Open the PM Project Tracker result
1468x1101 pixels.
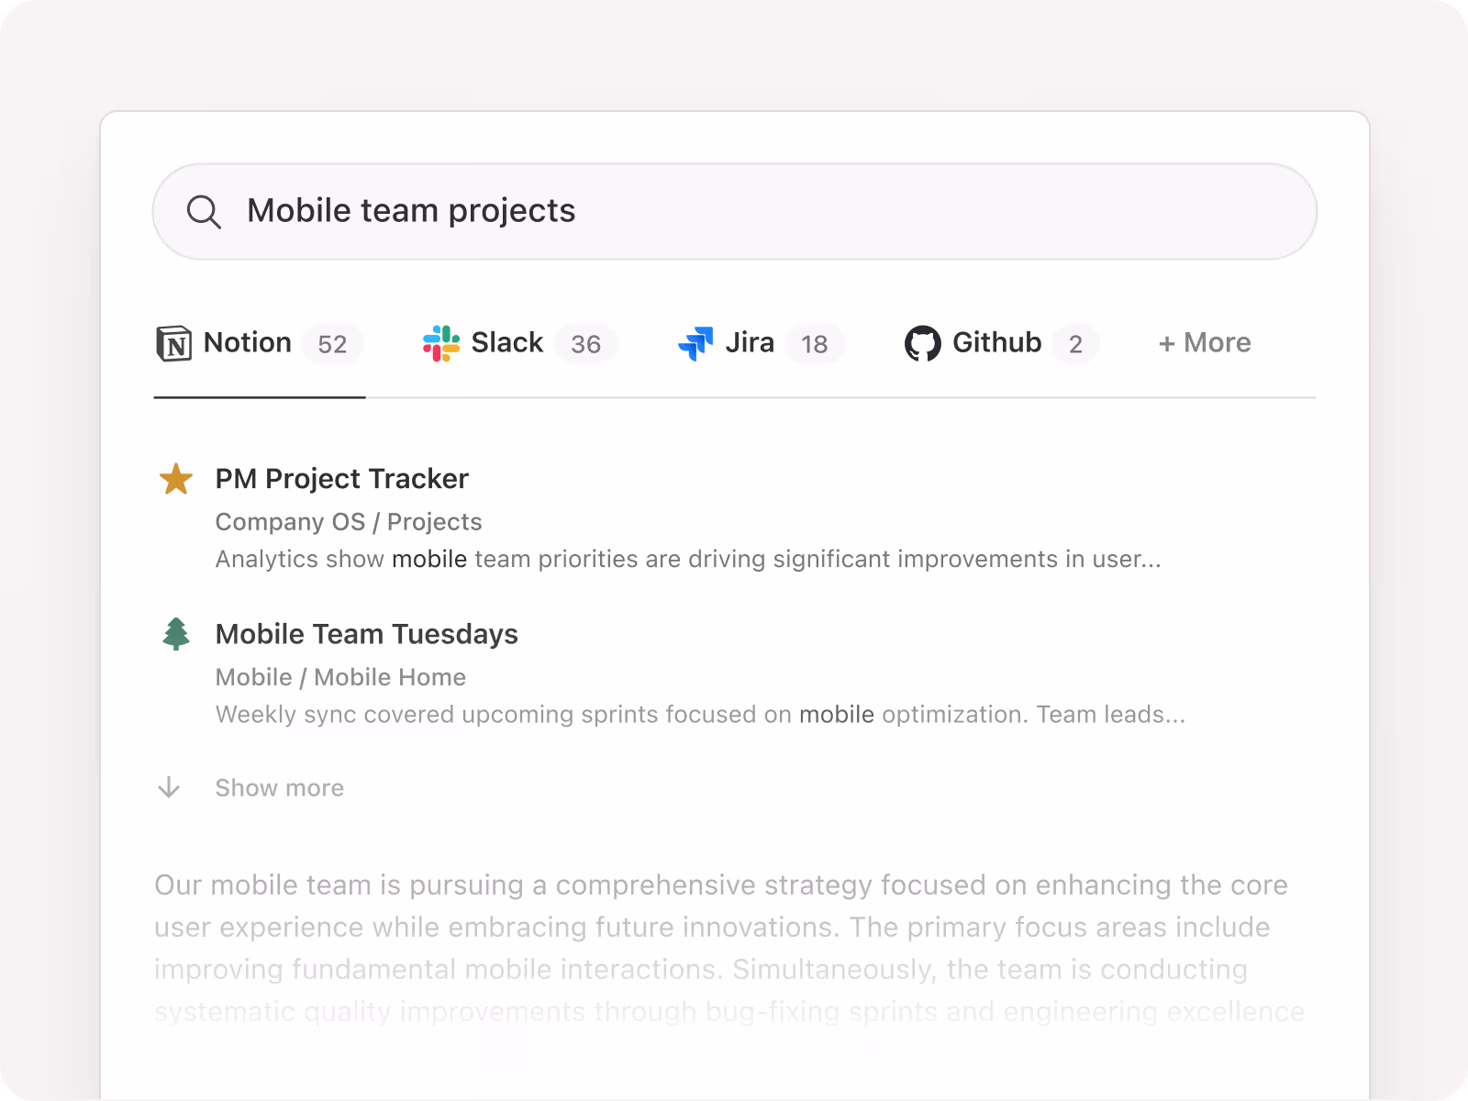[341, 479]
